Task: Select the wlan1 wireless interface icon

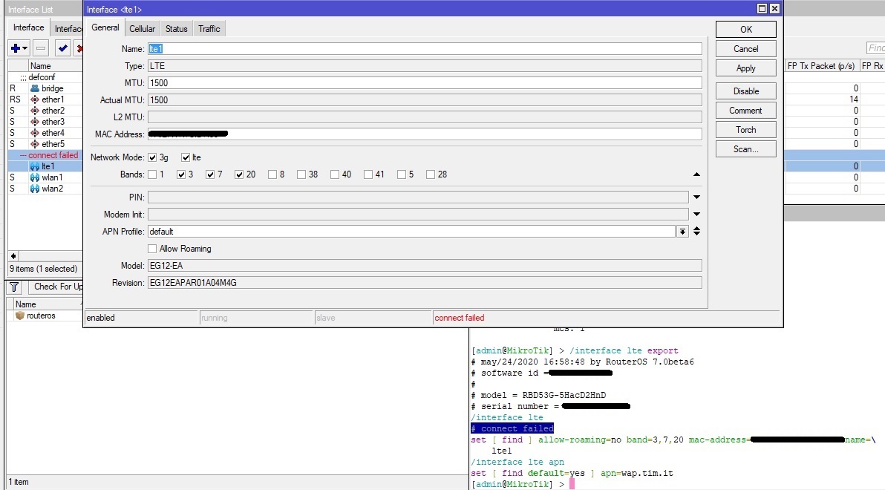Action: [x=35, y=177]
